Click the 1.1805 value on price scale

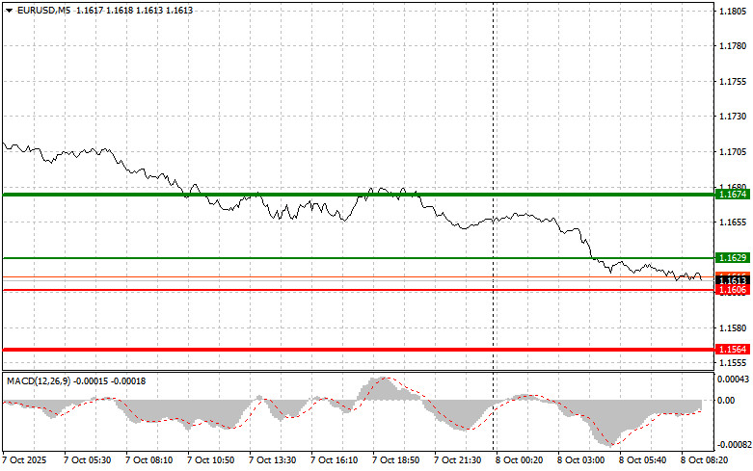click(735, 11)
